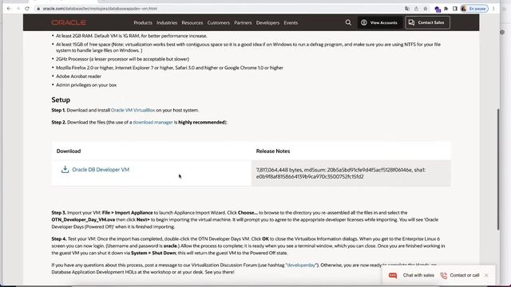511x287 pixels.
Task: Click the address bar URL field
Action: [x=218, y=9]
